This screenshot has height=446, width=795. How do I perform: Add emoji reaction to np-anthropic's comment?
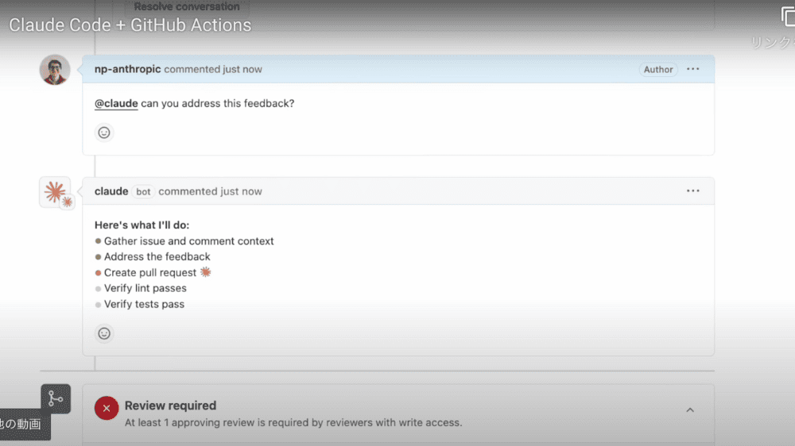point(104,133)
